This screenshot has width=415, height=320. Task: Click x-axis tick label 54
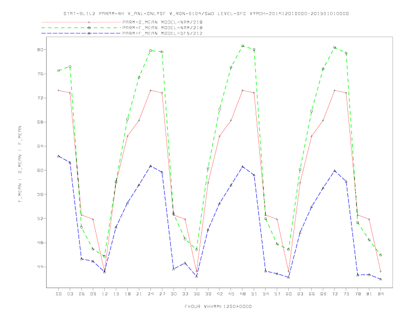(x=266, y=294)
